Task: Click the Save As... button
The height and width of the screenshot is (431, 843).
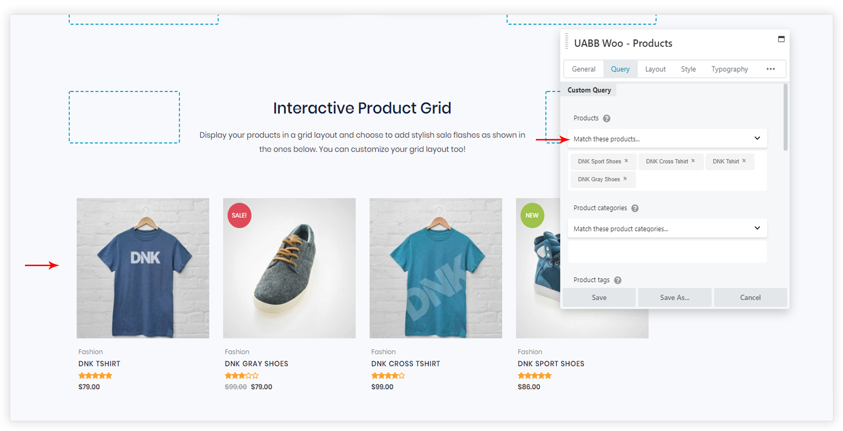Action: [674, 298]
